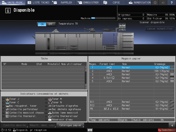Open the UNITE PRINC. tab

[13, 2]
